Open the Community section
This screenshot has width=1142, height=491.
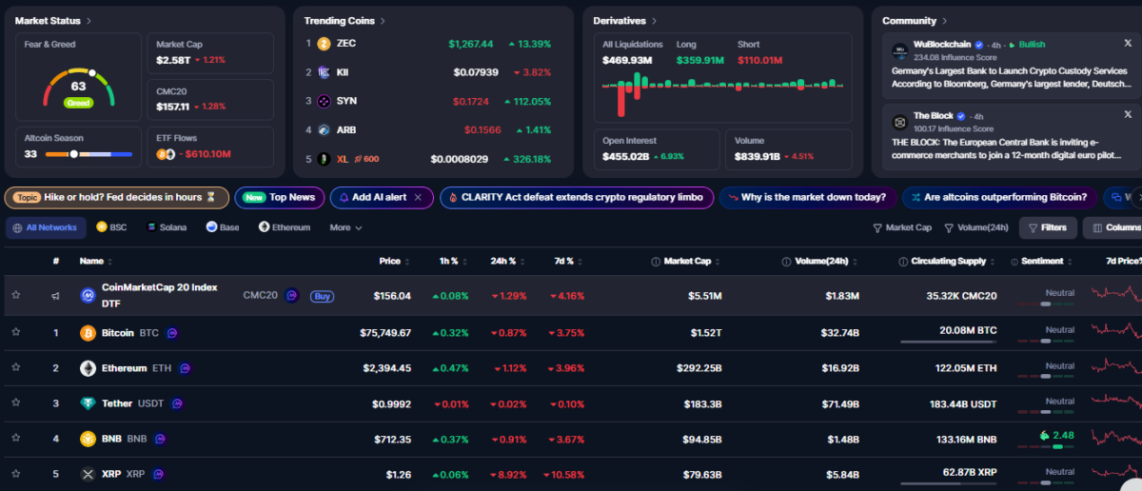(x=914, y=20)
